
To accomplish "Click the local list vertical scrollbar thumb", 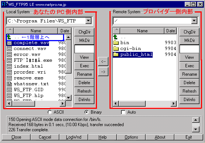I will (68, 57).
